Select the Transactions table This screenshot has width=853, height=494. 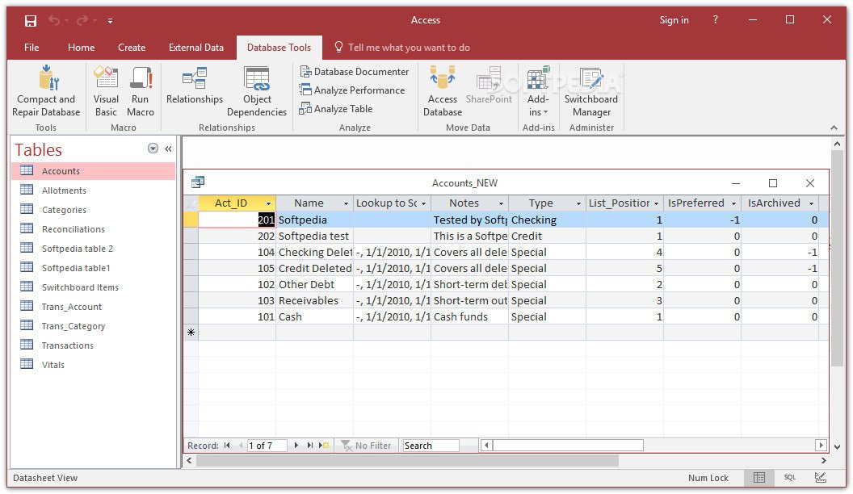coord(67,345)
